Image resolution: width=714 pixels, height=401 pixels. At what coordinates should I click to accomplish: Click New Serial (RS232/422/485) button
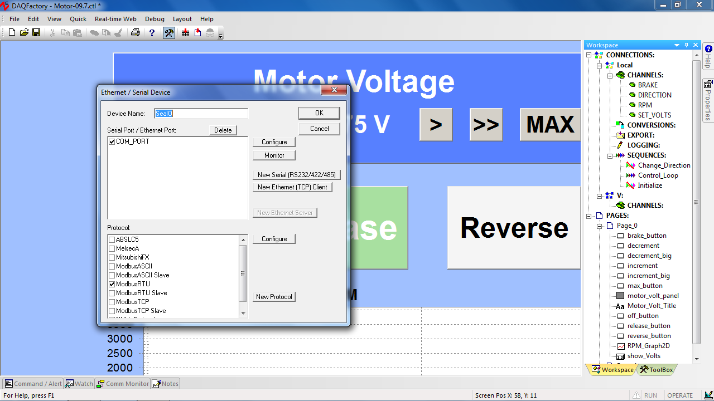[296, 175]
